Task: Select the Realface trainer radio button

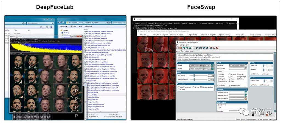Action: click(x=238, y=79)
